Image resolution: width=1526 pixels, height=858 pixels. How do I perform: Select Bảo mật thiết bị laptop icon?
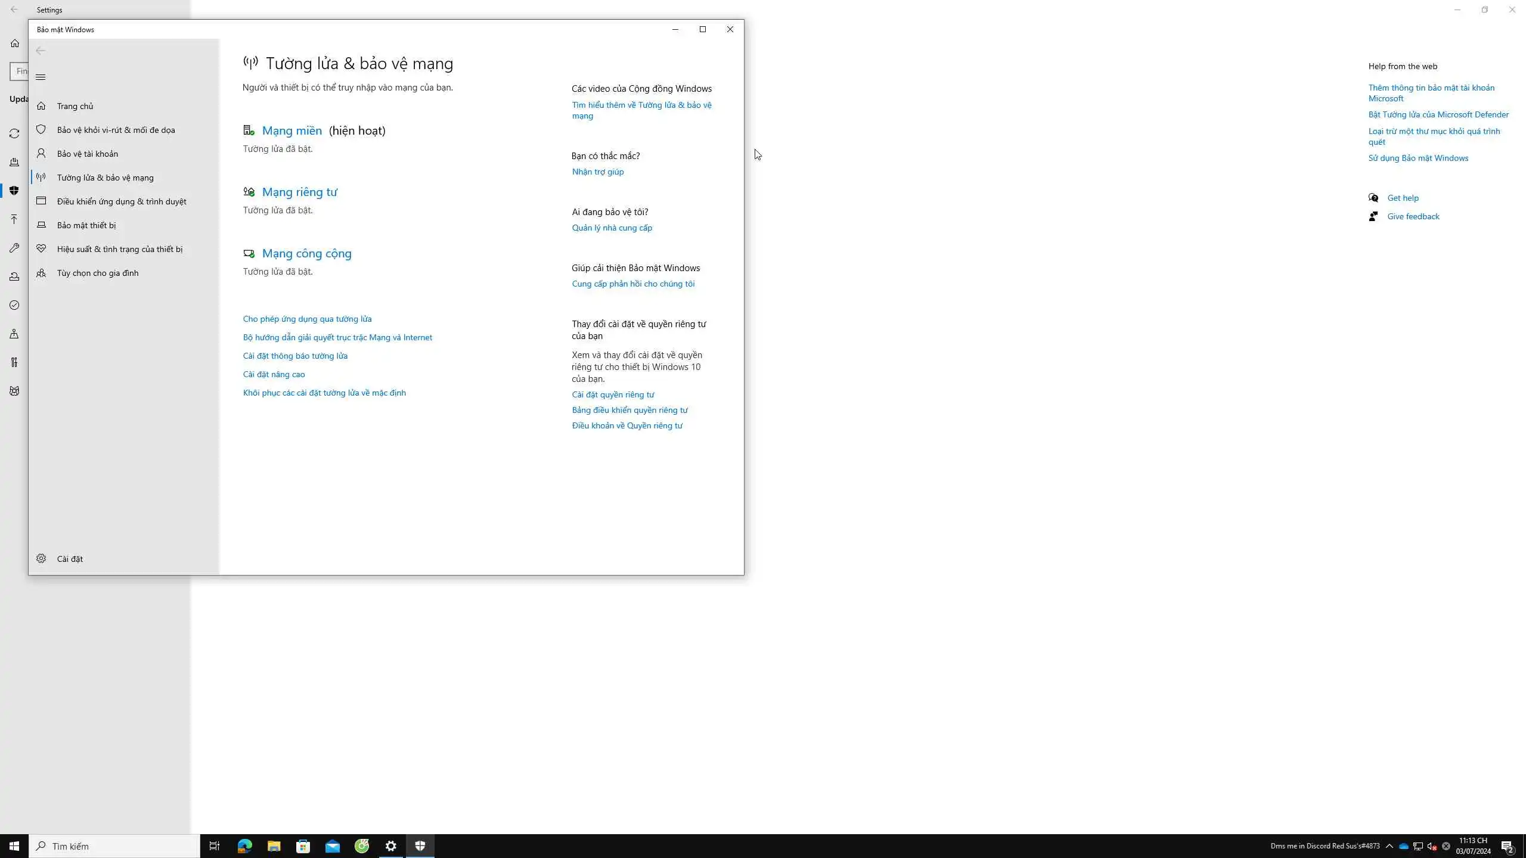click(x=41, y=225)
